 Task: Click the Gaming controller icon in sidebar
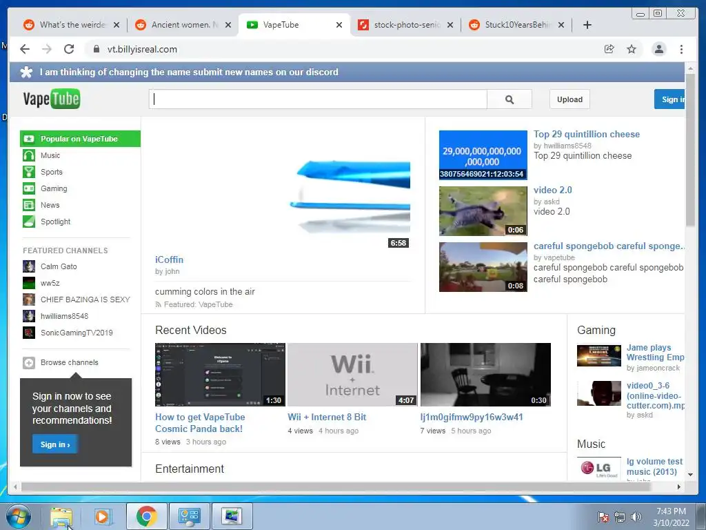pyautogui.click(x=29, y=188)
